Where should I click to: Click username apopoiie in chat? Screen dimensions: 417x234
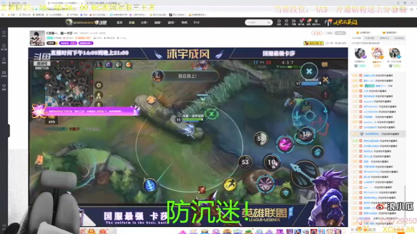point(369,101)
